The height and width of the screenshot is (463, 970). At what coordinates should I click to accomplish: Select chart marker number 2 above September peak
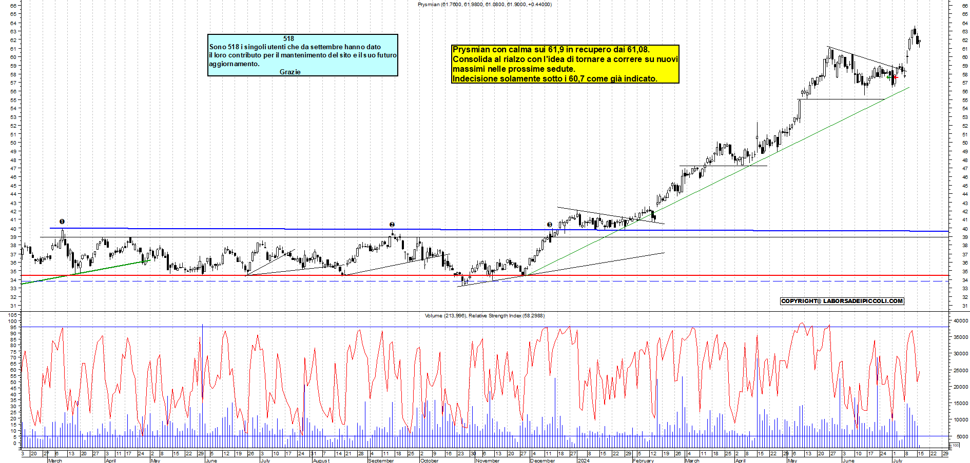click(392, 225)
